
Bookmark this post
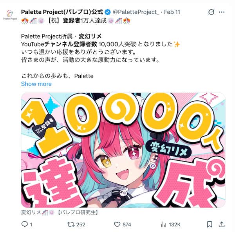(x=210, y=225)
